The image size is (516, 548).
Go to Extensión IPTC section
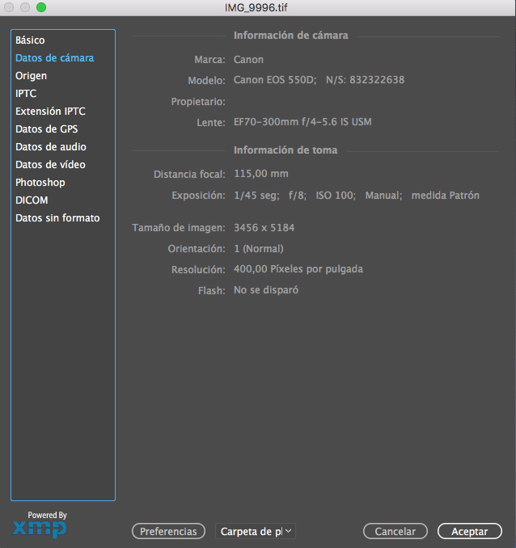tap(50, 112)
